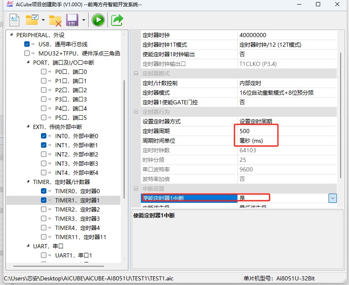
Task: Check the UART1 串口1 checkbox
Action: [x=43, y=255]
